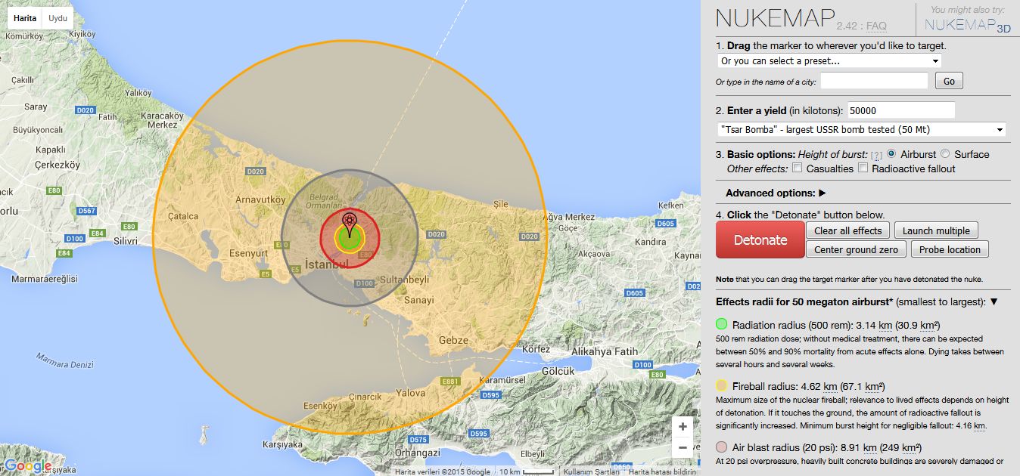Click the Marmaraereğlisi label on map
Image resolution: width=1020 pixels, height=476 pixels.
tap(45, 279)
